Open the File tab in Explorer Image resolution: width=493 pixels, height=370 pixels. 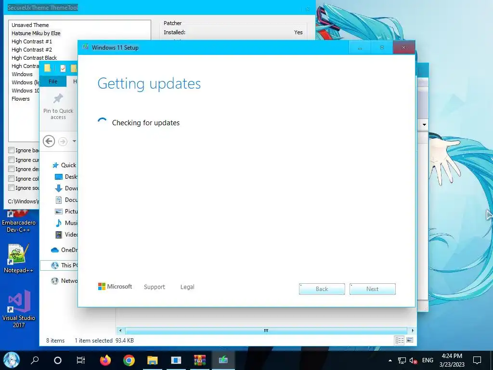click(x=53, y=81)
